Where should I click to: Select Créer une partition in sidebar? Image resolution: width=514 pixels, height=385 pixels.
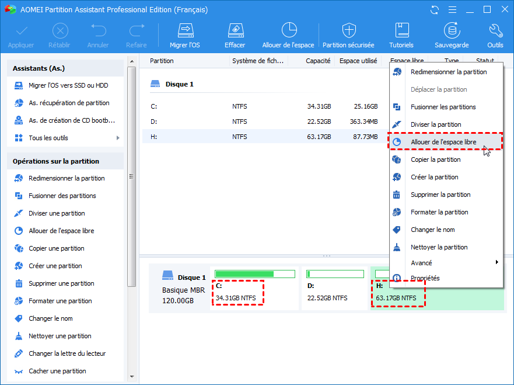point(65,266)
